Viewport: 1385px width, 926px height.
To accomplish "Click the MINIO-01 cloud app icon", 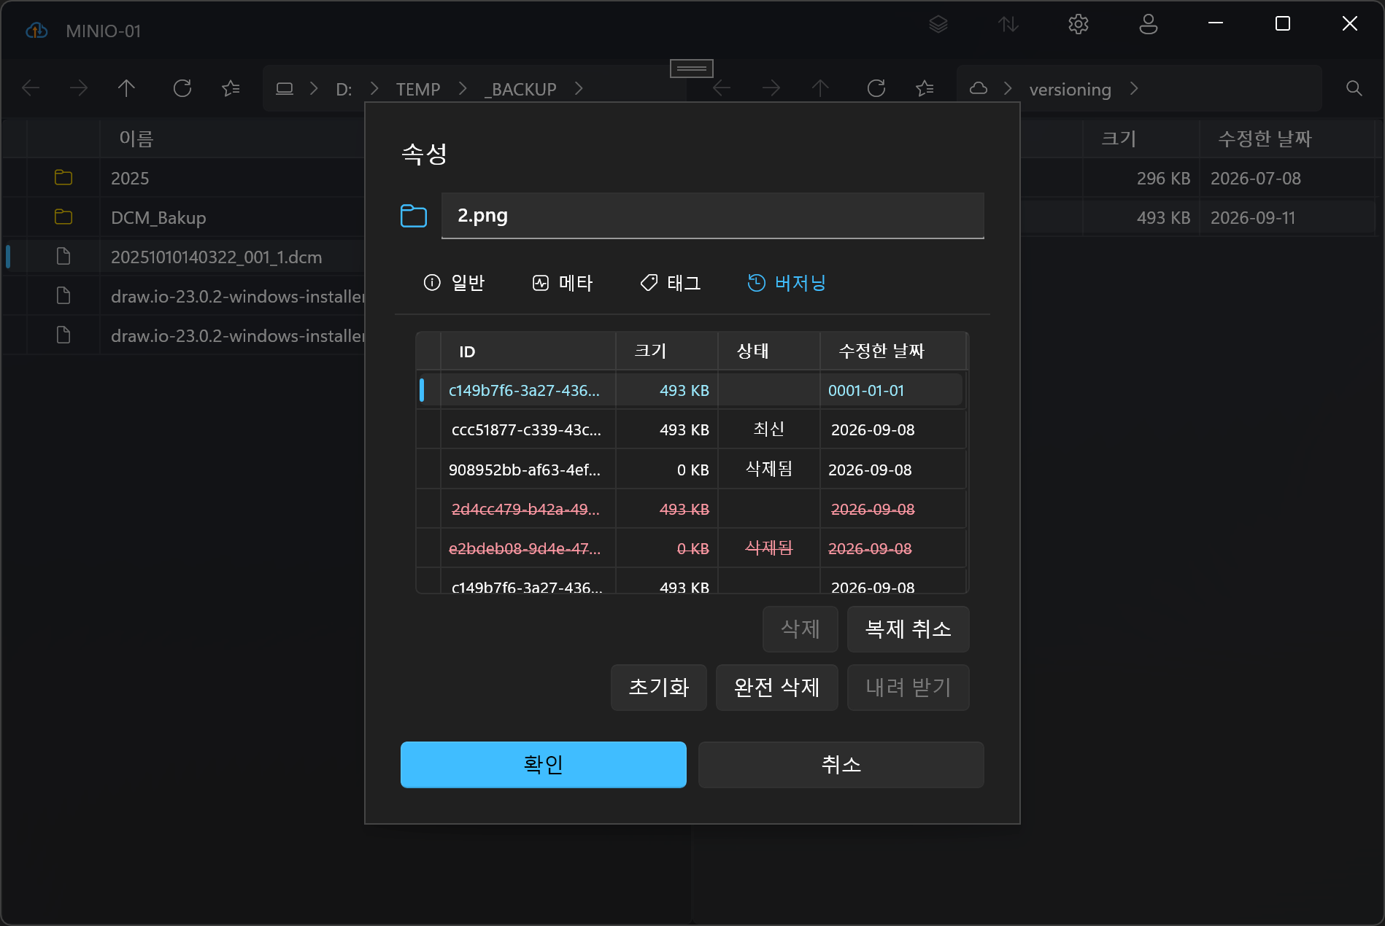I will pos(36,31).
